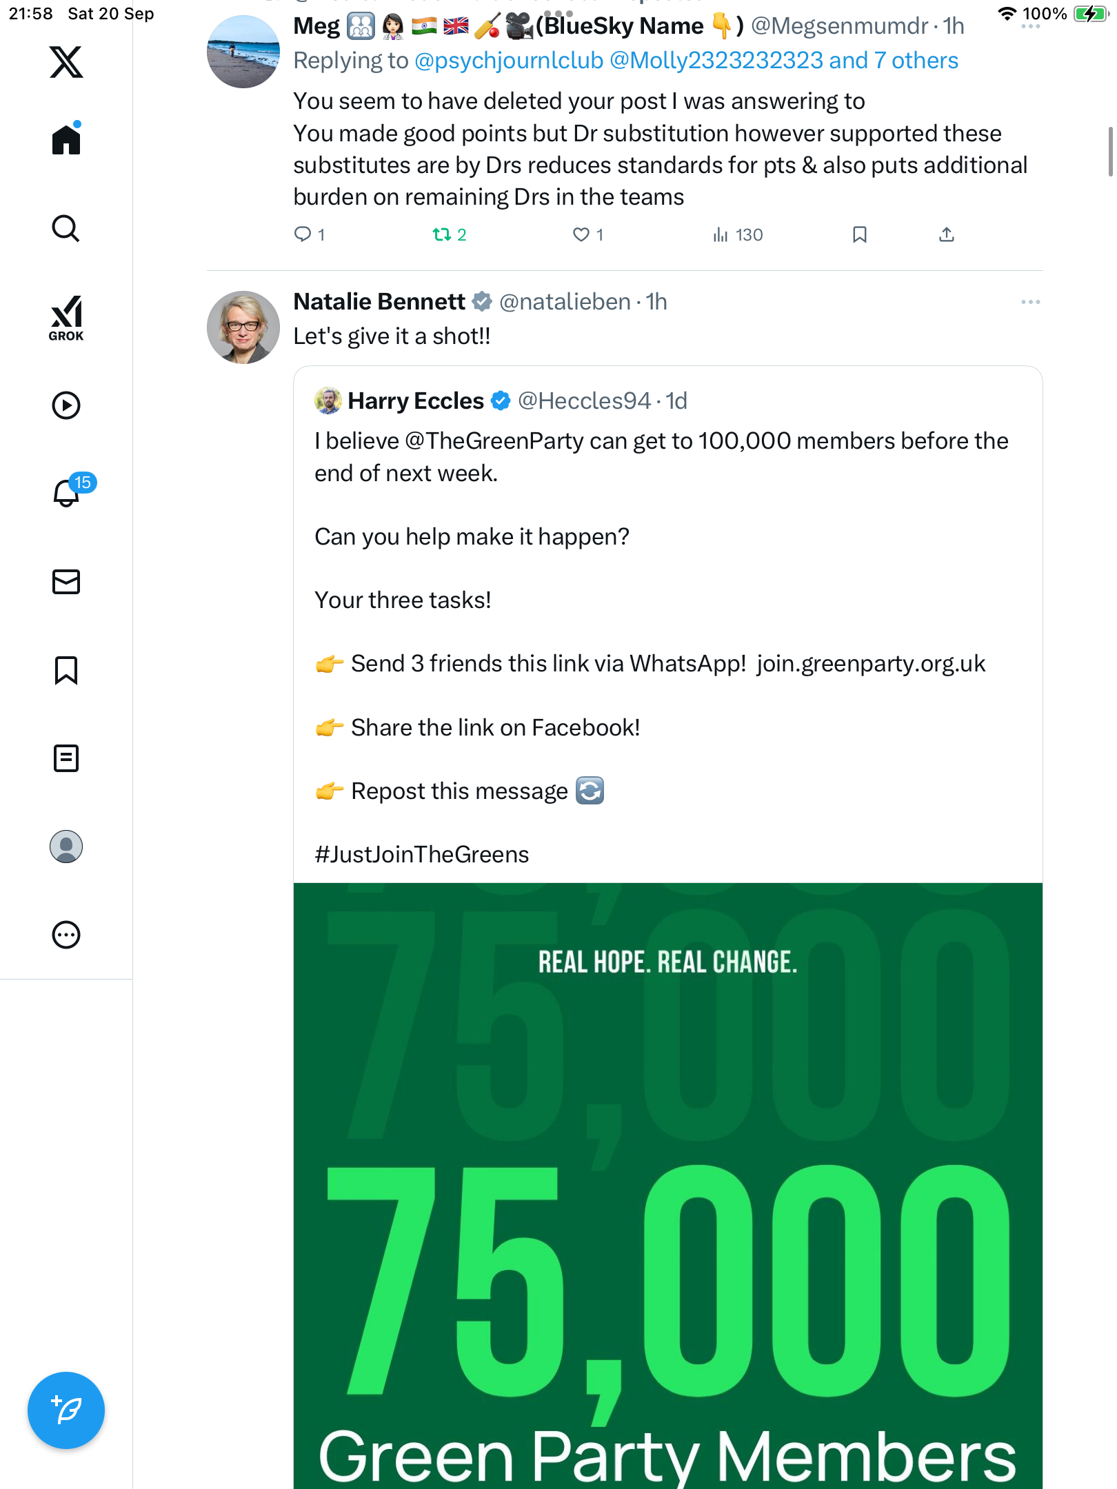The image size is (1117, 1489).
Task: Open Natalie Bennett's profile picture
Action: point(243,327)
